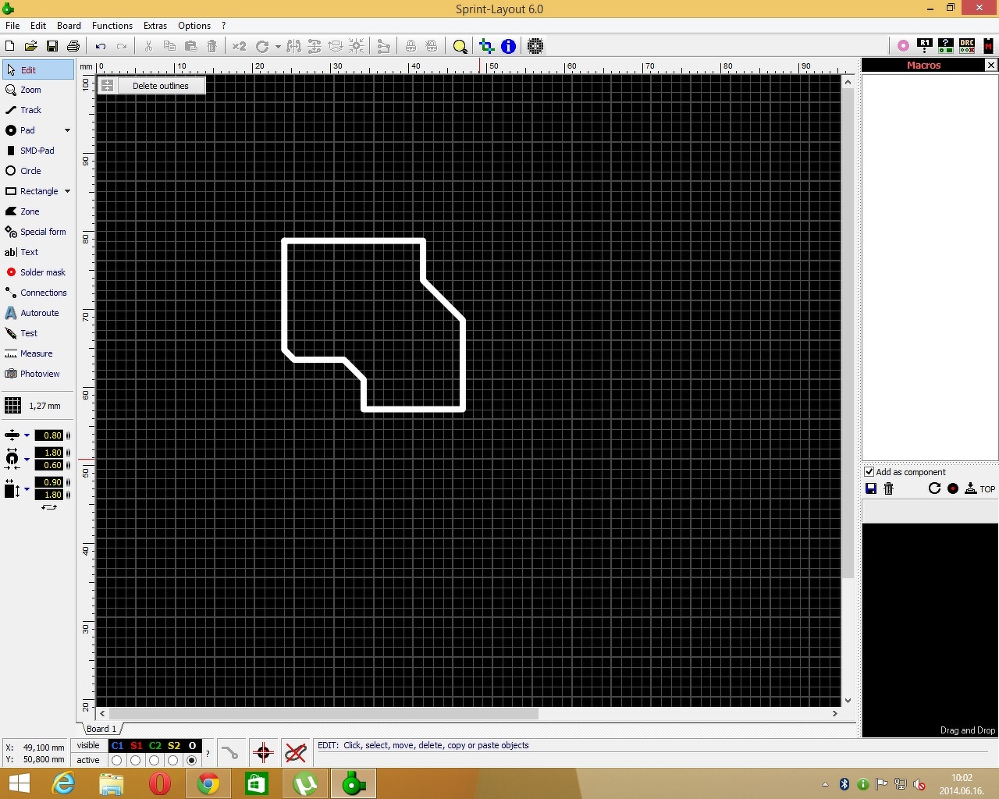Set C1 as the active layer
This screenshot has height=799, width=999.
pyautogui.click(x=117, y=760)
